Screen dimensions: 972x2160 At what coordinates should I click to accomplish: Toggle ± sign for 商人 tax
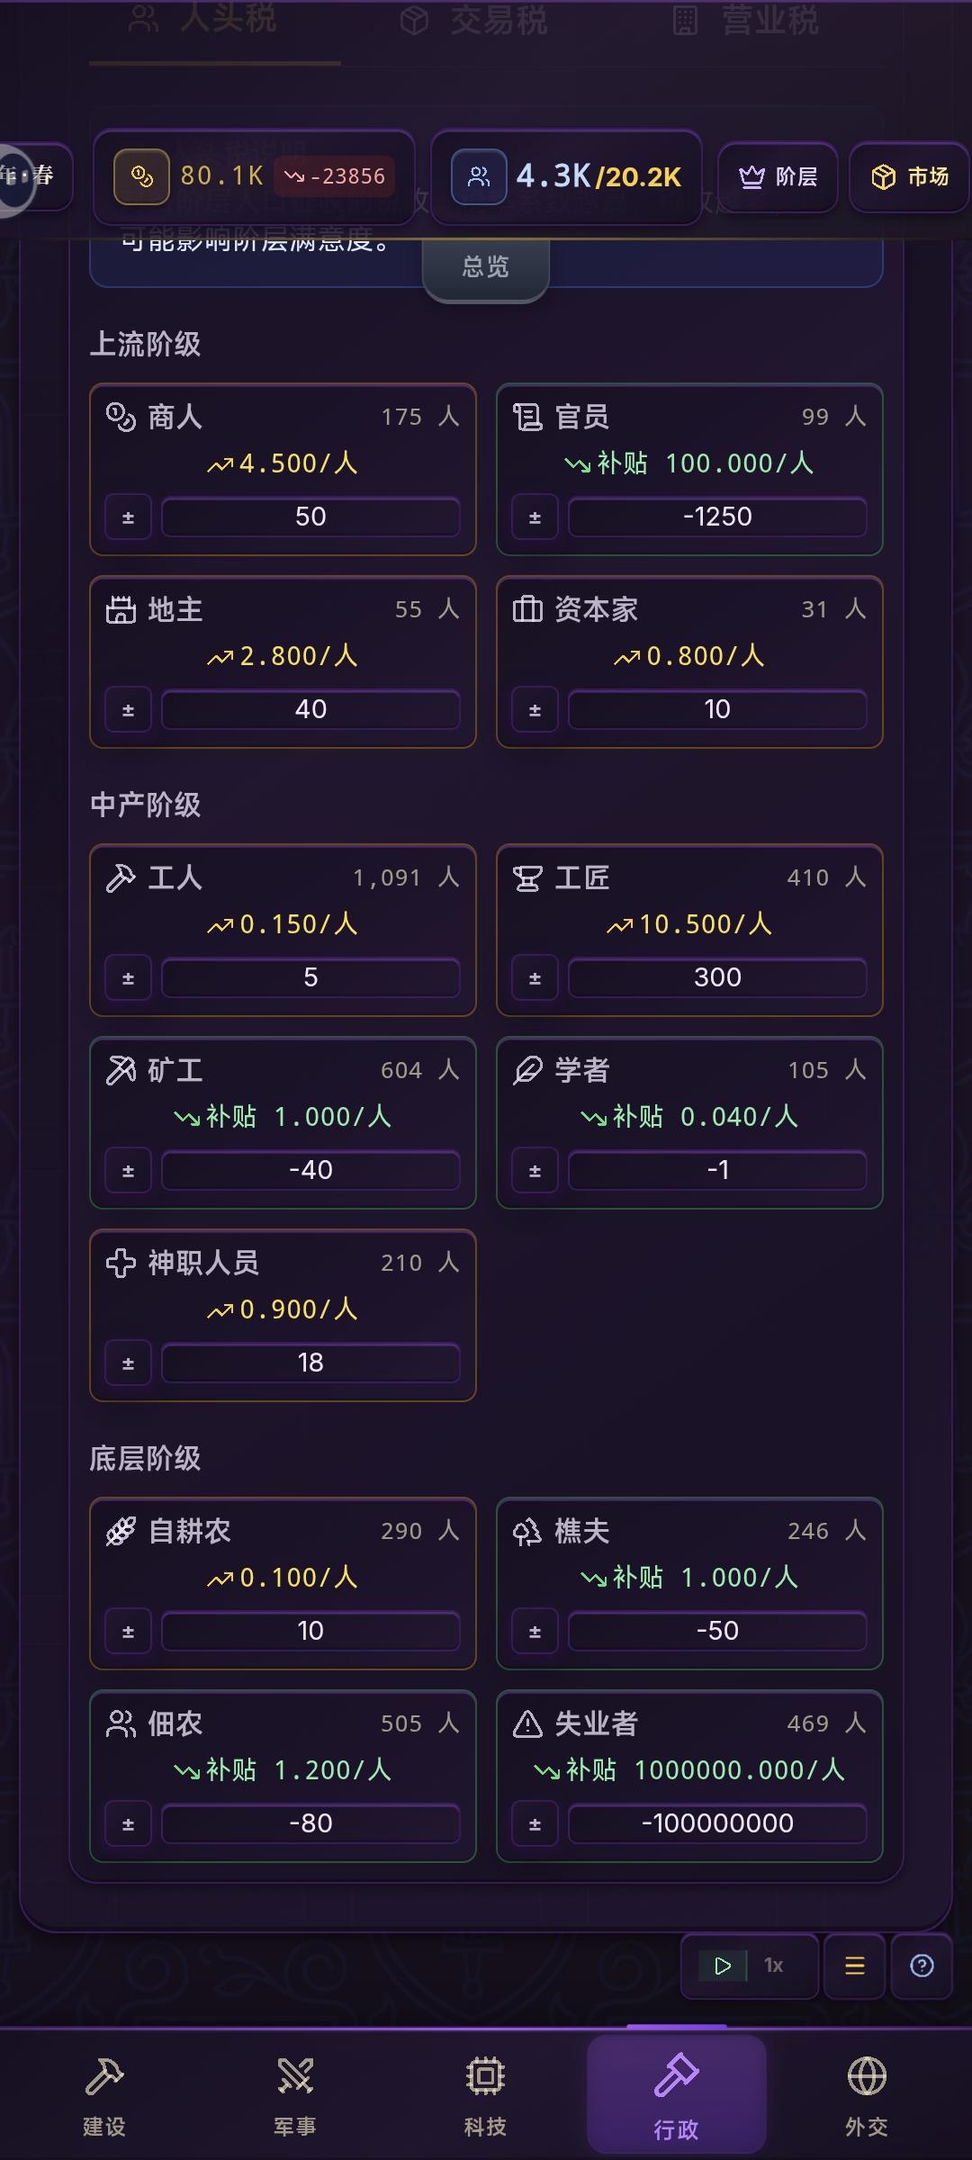[128, 517]
